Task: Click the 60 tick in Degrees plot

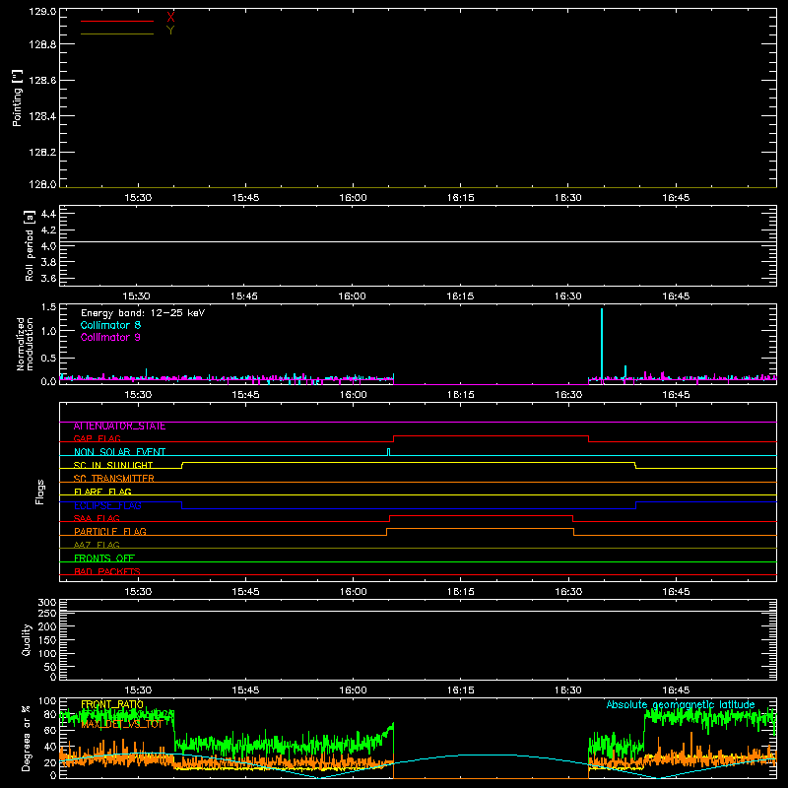Action: tap(50, 731)
